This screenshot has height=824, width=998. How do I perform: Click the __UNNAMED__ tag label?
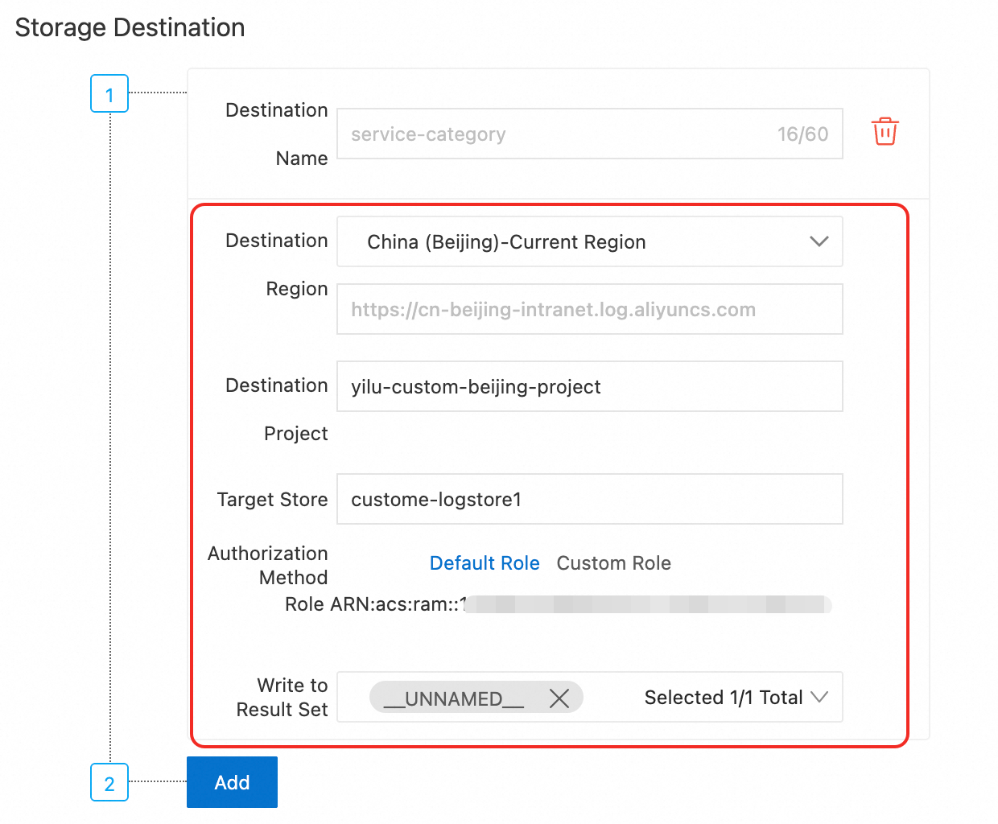pyautogui.click(x=454, y=698)
